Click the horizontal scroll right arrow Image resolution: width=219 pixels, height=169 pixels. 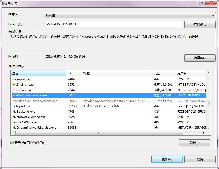204,133
